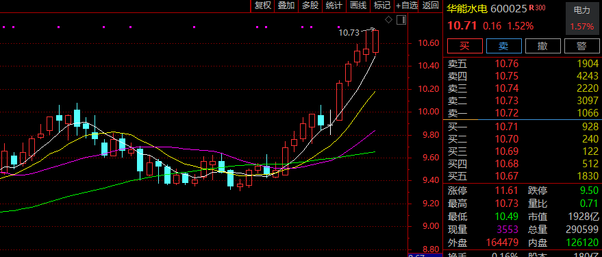Click the R300 tag beside the code
This screenshot has width=602, height=257.
(537, 8)
